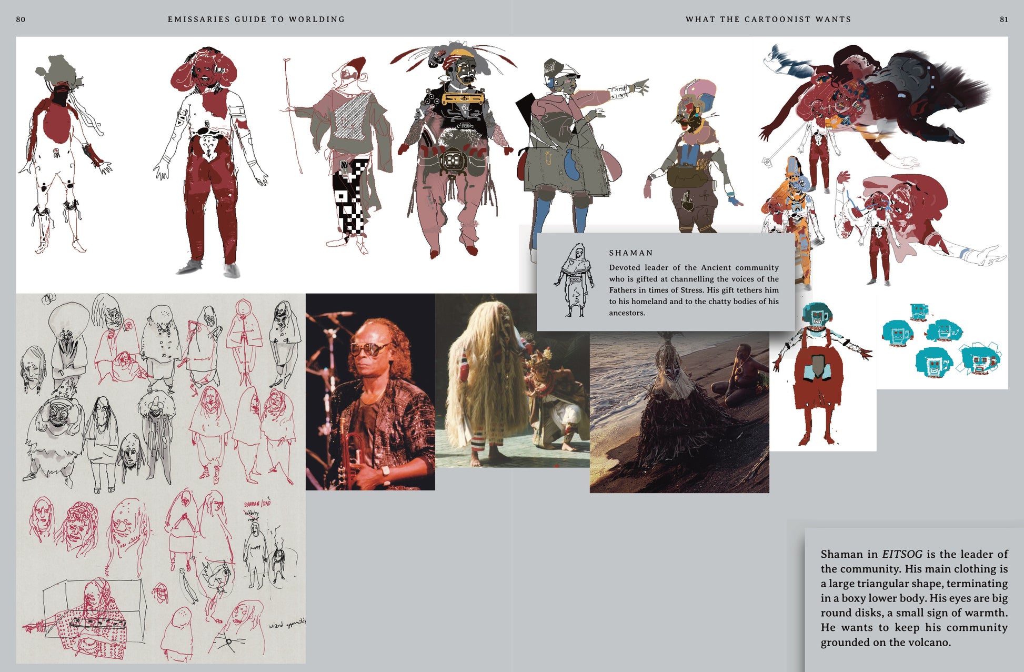
Task: Select the trumpet player photograph
Action: (x=370, y=392)
